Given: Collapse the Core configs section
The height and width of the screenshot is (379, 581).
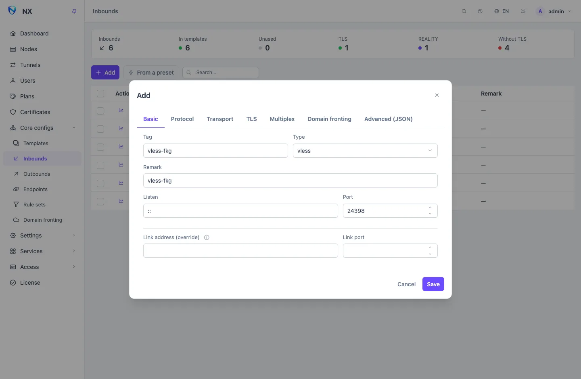Looking at the screenshot, I should [42, 128].
